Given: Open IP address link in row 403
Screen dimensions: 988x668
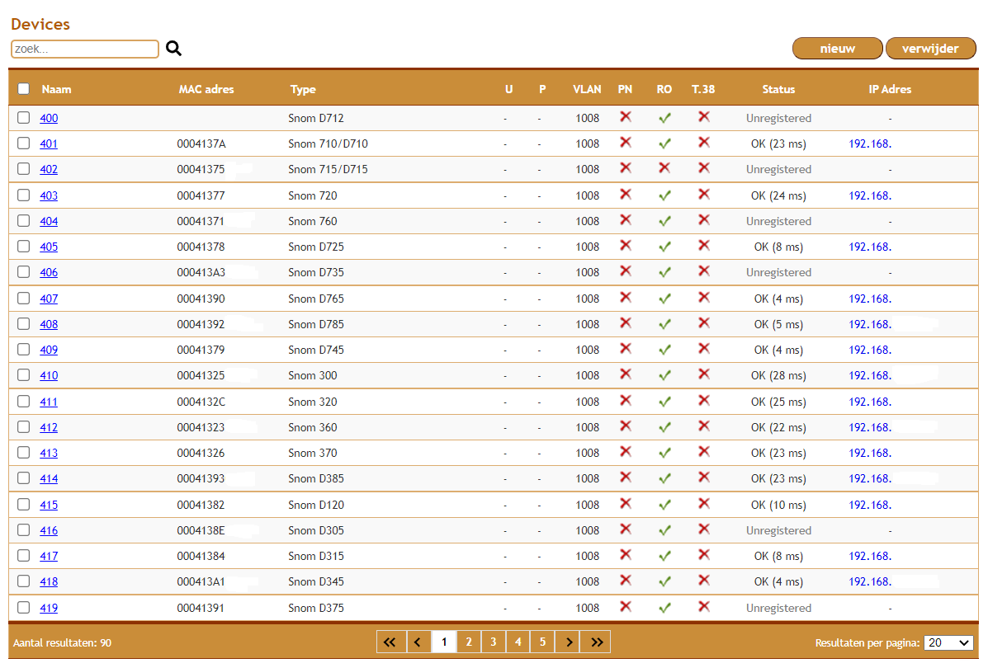Looking at the screenshot, I should [869, 195].
